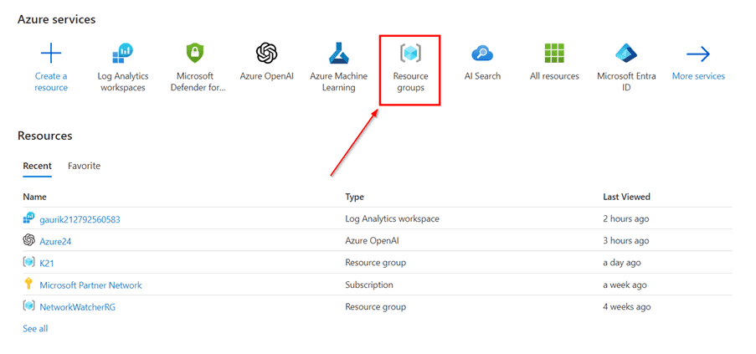
Task: Switch to the Favorite tab
Action: coord(84,166)
